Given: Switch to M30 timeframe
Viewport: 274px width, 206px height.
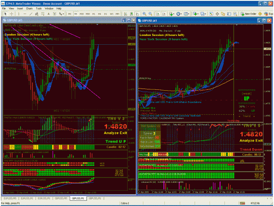Looking at the screenshot, I should 88,14.
